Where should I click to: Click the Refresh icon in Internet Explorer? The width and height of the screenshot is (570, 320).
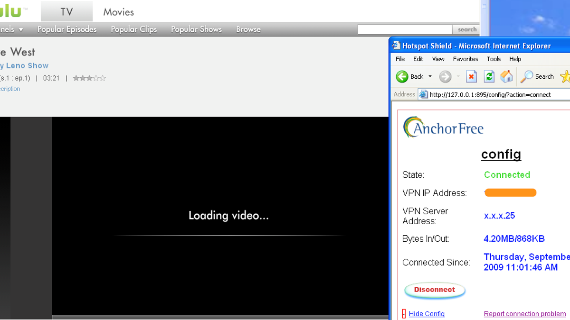coord(489,76)
